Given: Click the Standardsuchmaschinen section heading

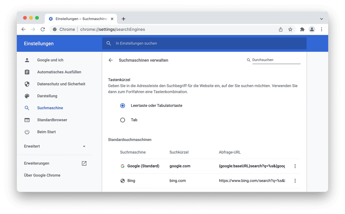Looking at the screenshot, I should click(130, 140).
